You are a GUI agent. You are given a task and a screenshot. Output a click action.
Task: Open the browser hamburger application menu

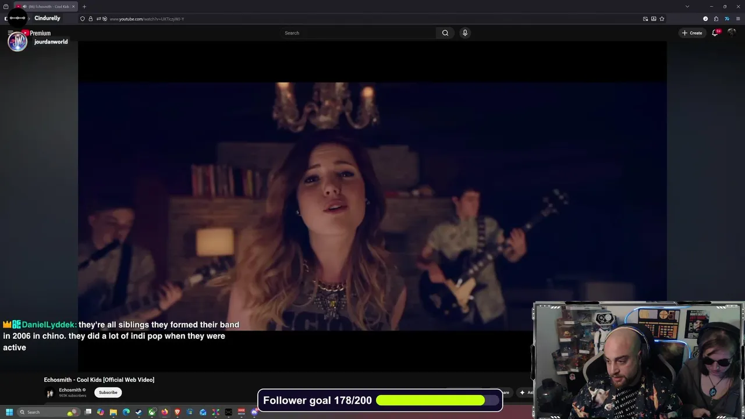[738, 19]
